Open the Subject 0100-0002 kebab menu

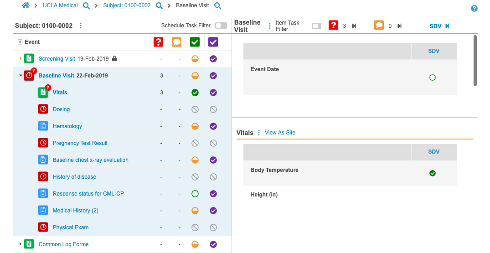pyautogui.click(x=81, y=26)
